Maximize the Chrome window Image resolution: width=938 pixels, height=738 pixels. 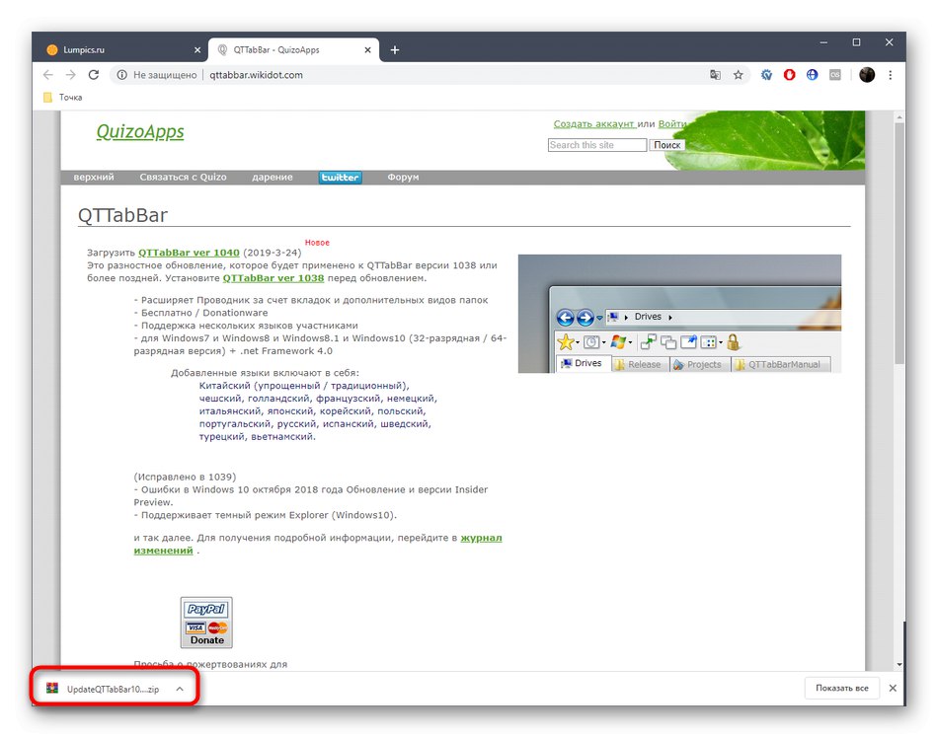(x=856, y=42)
